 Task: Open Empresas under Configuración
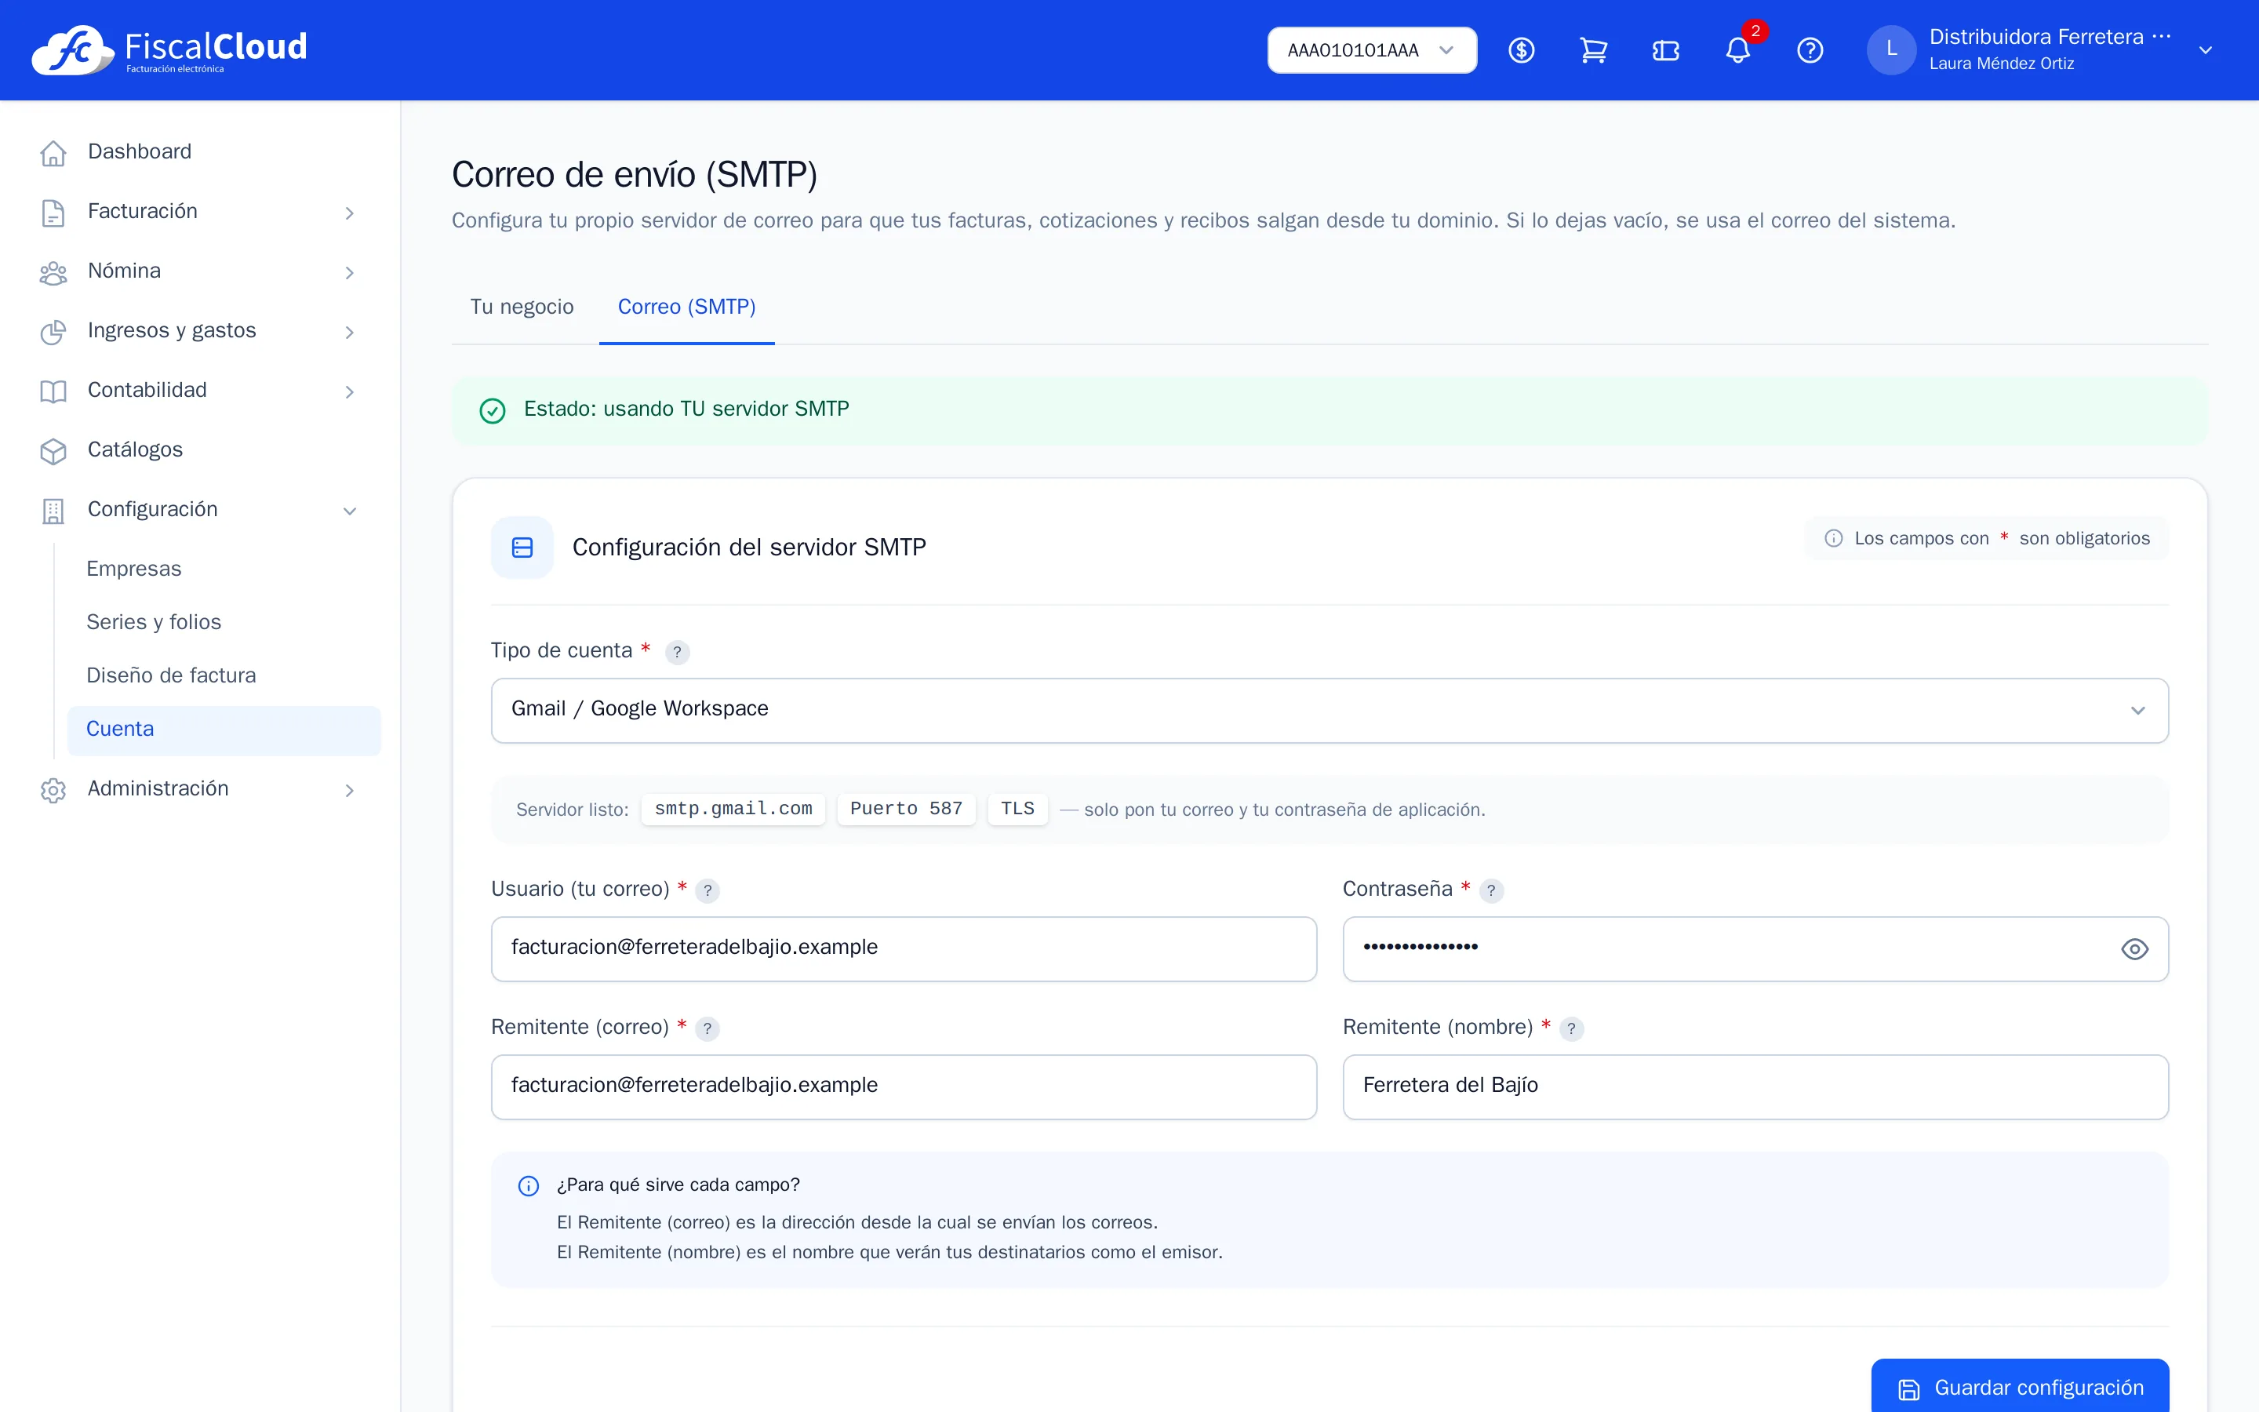point(133,569)
